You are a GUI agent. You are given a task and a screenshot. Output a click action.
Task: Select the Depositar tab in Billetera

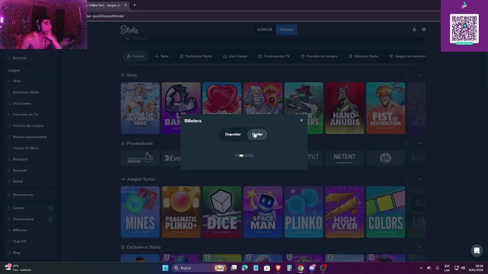(x=233, y=134)
